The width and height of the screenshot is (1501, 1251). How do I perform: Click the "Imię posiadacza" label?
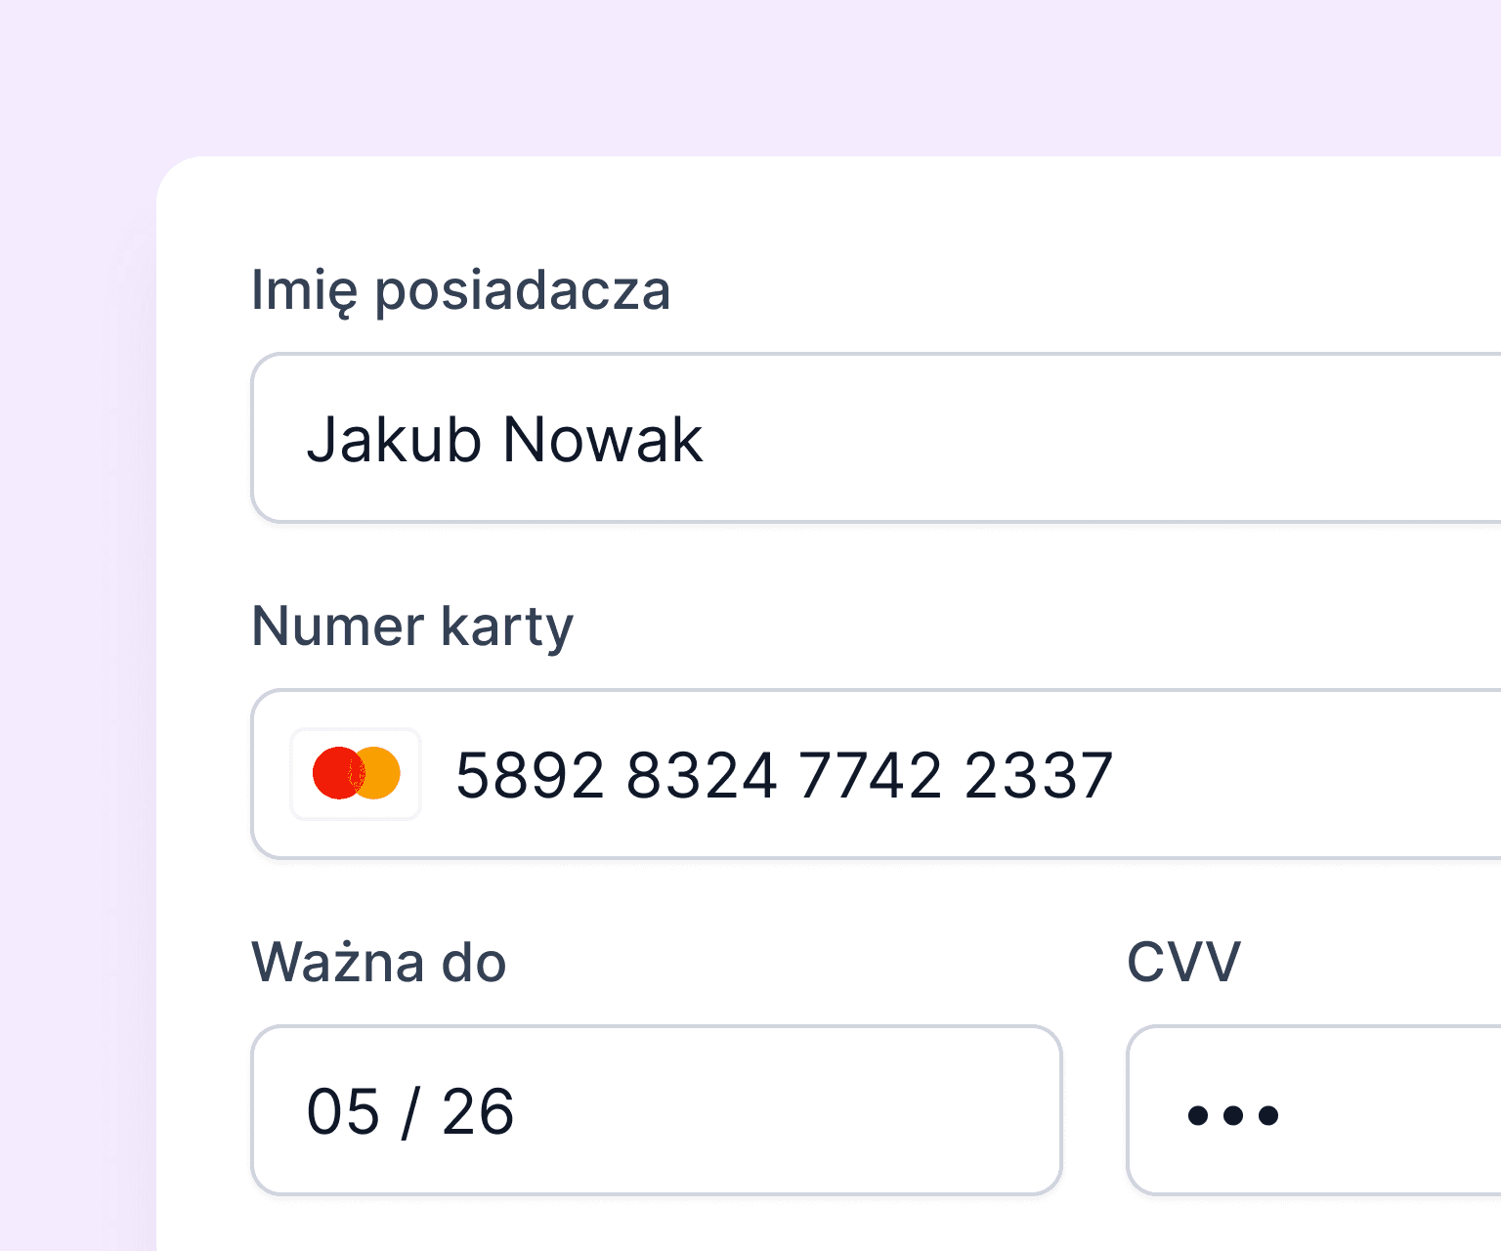[x=460, y=290]
